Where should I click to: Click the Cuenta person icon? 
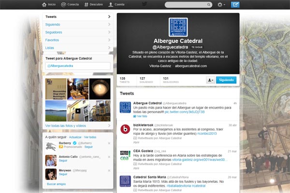[x=111, y=4]
